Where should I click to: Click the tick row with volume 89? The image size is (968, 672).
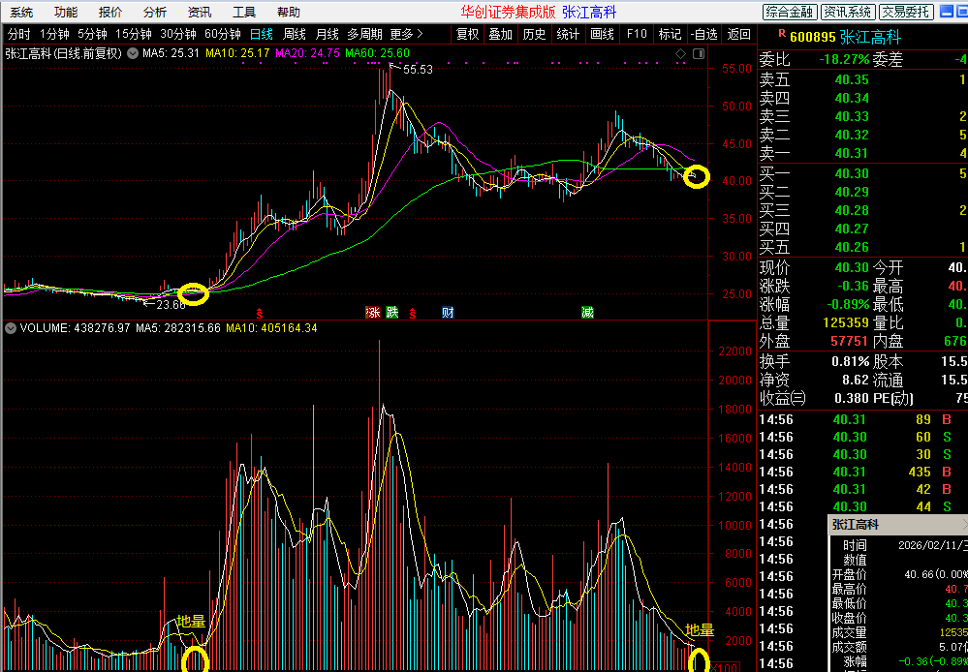pyautogui.click(x=862, y=419)
